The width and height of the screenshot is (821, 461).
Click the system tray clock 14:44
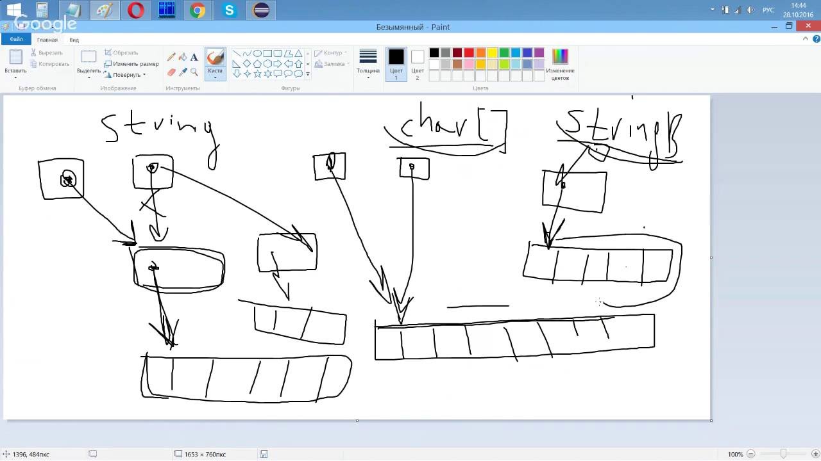798,6
